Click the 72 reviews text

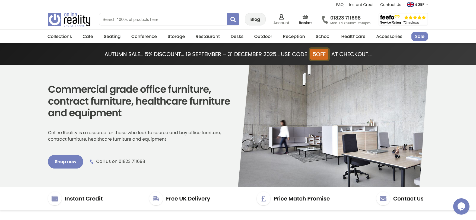point(411,23)
